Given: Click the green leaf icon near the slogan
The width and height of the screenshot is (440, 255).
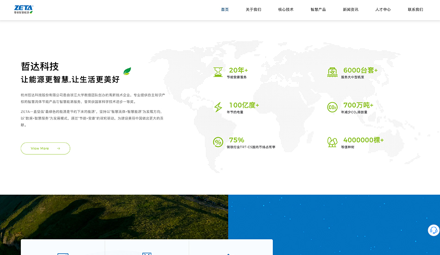Looking at the screenshot, I should (x=127, y=71).
